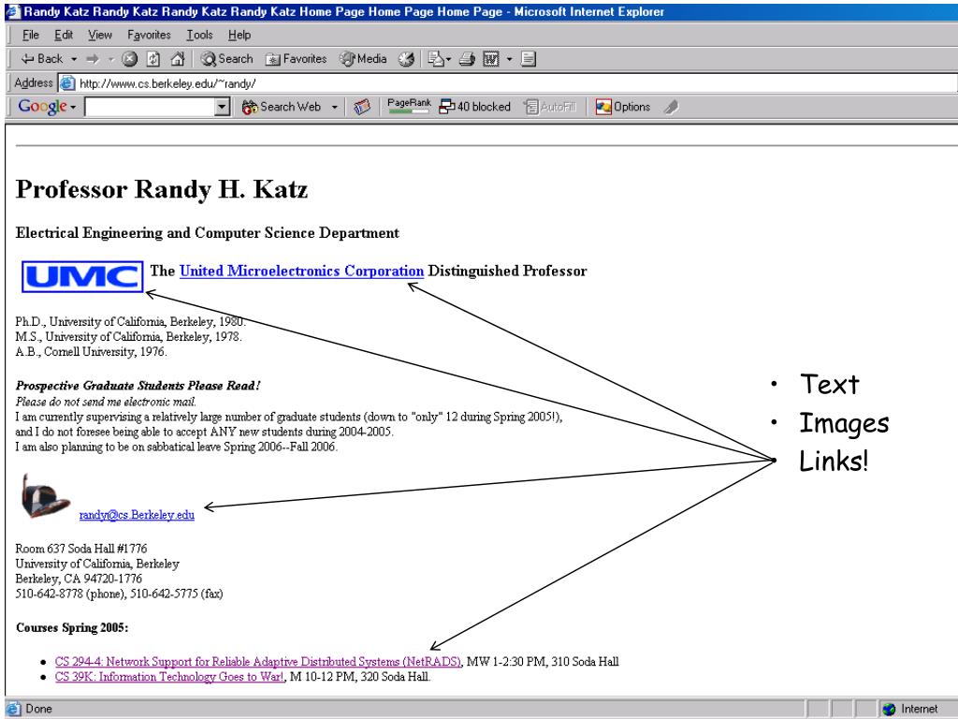Viewport: 958px width, 719px height.
Task: Go to the Home page icon
Action: coord(177,59)
